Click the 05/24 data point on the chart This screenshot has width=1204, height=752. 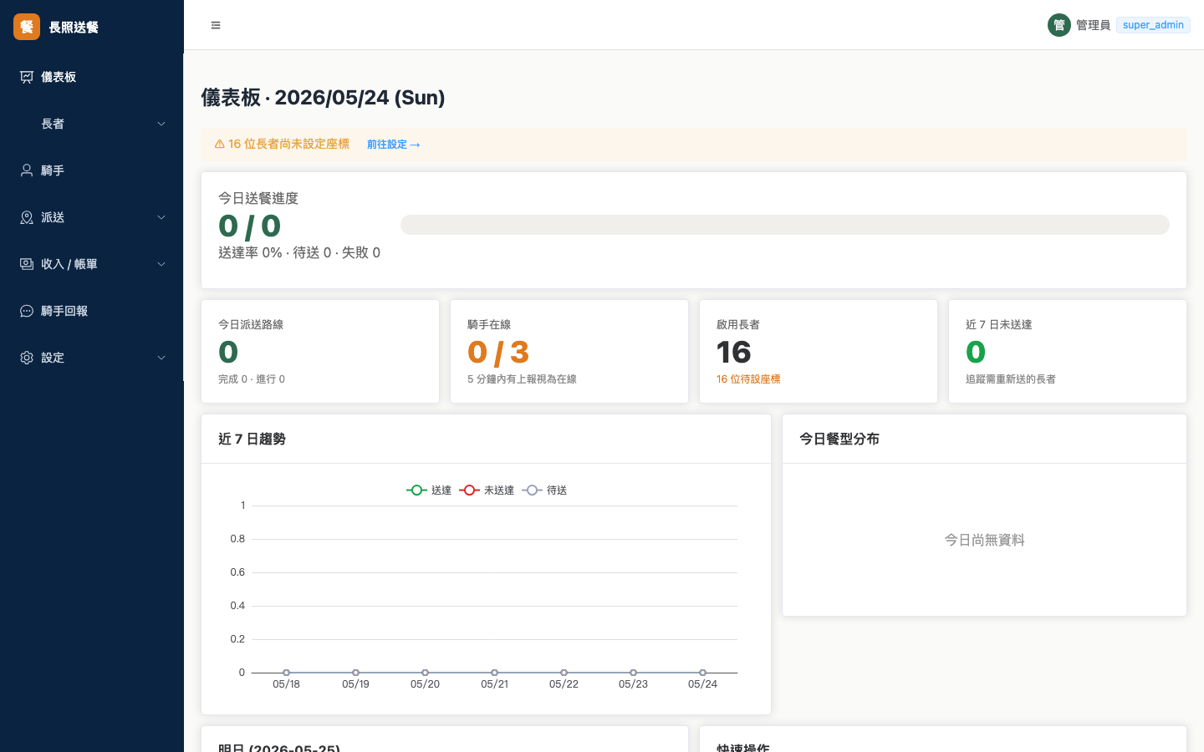702,673
